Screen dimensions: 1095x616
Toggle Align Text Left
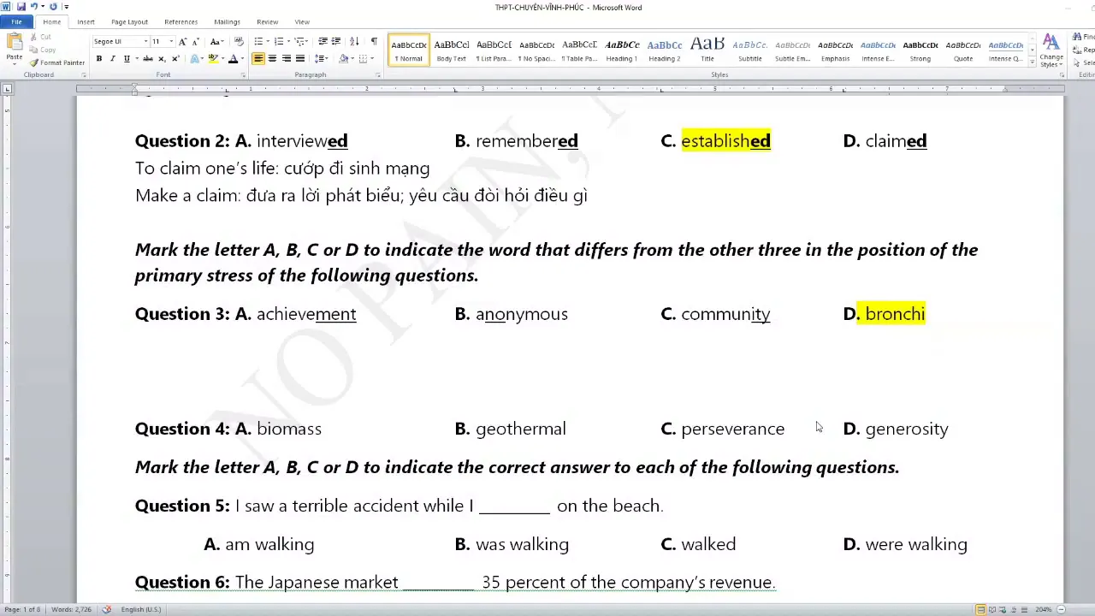(x=258, y=58)
